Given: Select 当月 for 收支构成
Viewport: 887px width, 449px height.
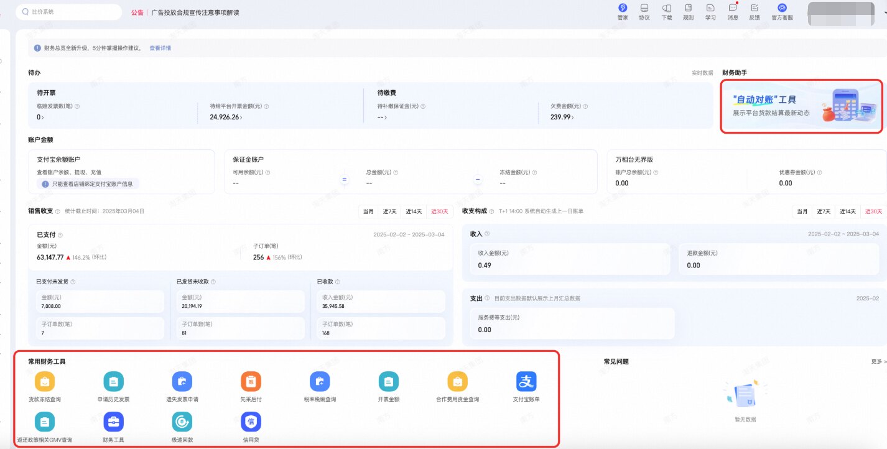Looking at the screenshot, I should click(802, 211).
